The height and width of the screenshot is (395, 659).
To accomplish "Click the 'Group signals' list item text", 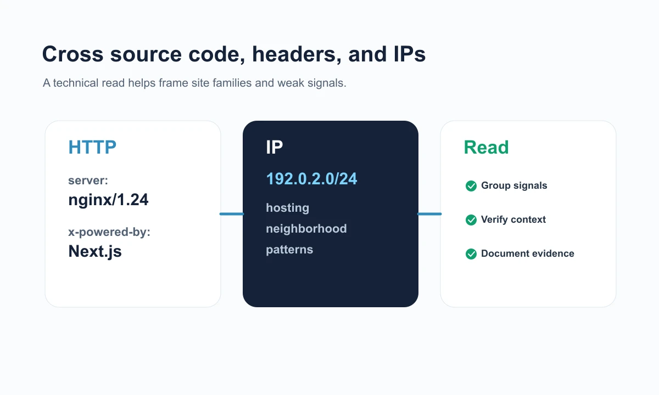I will (514, 185).
